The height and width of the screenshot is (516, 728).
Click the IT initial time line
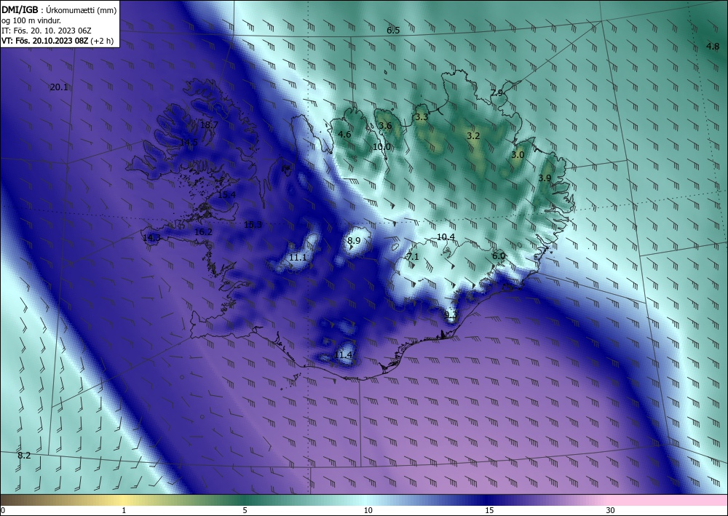[47, 31]
